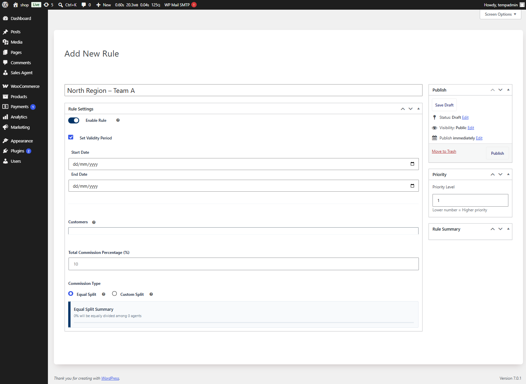Image resolution: width=526 pixels, height=384 pixels.
Task: Click the rule title input field
Action: pyautogui.click(x=243, y=91)
